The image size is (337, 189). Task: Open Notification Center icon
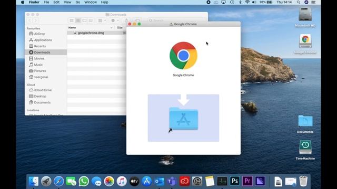click(314, 2)
